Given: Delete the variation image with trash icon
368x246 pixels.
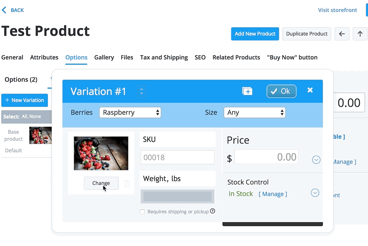Looking at the screenshot, I should click(x=127, y=183).
